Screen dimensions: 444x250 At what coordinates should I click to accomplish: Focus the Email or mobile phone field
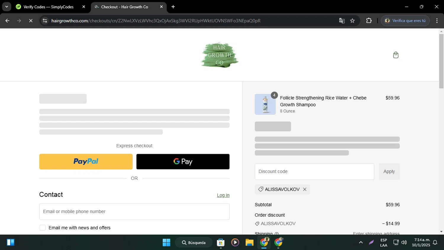click(134, 211)
